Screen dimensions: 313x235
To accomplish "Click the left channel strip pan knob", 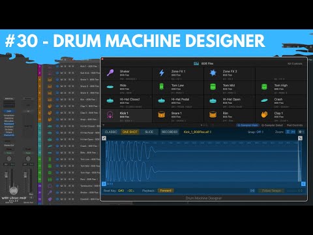I will click(9, 159).
